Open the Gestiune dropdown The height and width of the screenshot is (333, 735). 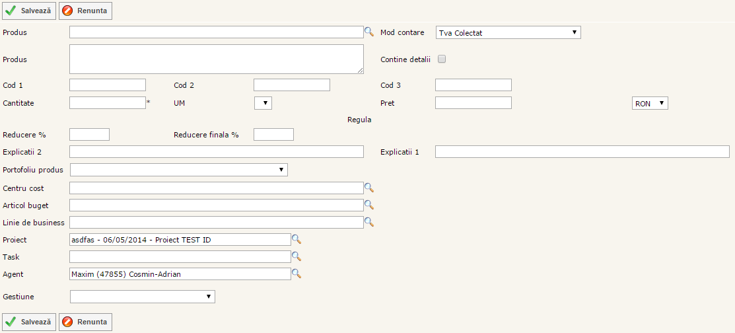click(142, 297)
